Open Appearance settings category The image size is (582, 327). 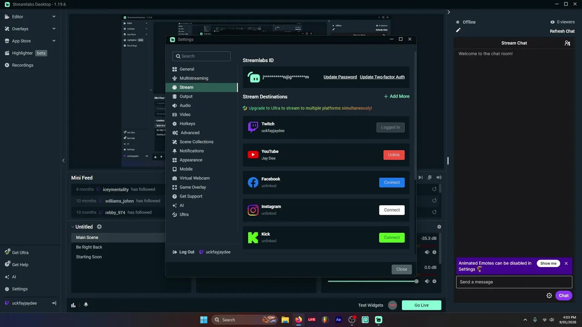201,160
